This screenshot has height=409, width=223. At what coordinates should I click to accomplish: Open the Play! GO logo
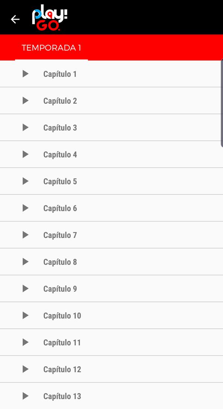pos(49,17)
